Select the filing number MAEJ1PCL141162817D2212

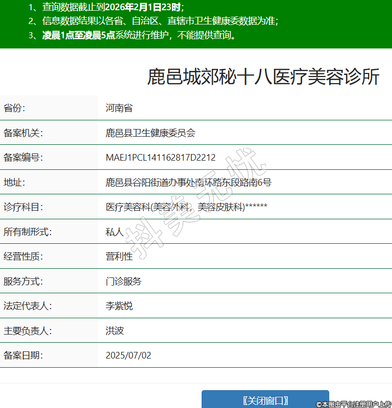160,158
